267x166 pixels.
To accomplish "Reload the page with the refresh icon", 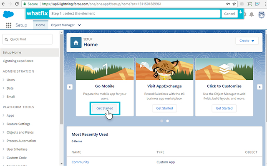I will (17, 4).
